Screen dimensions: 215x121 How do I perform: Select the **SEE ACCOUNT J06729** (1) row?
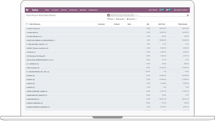(x=107, y=44)
